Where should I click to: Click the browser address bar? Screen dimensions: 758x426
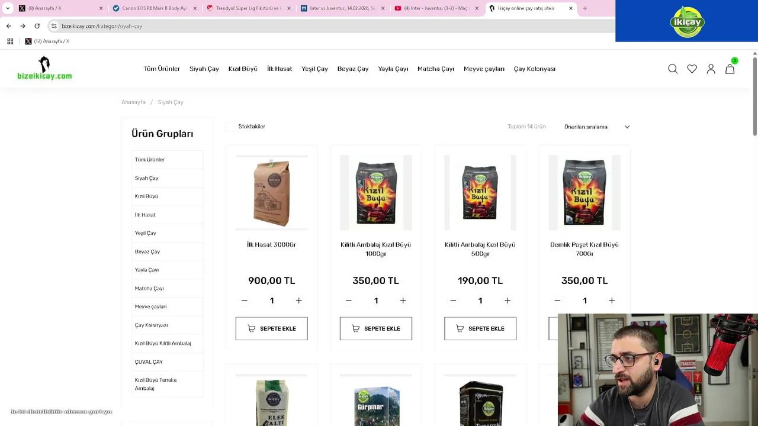pyautogui.click(x=332, y=26)
